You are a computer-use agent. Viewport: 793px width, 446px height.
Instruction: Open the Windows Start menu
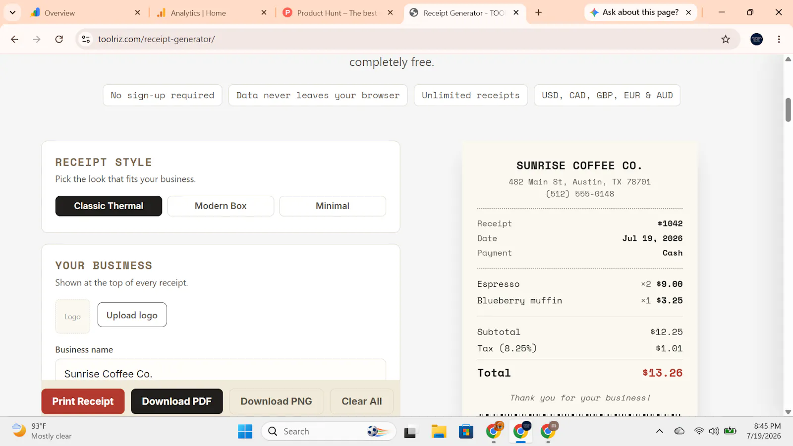[245, 431]
